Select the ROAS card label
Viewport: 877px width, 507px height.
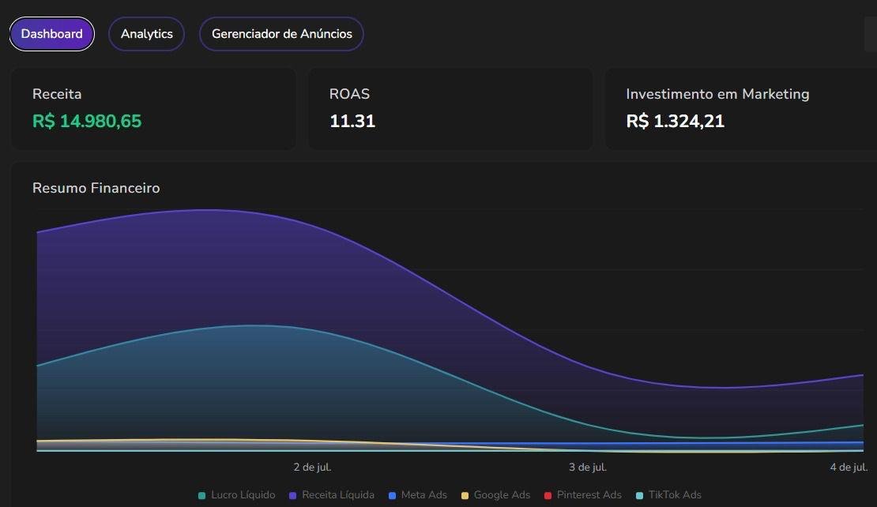click(349, 94)
